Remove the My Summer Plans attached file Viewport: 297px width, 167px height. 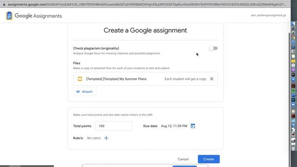212,79
